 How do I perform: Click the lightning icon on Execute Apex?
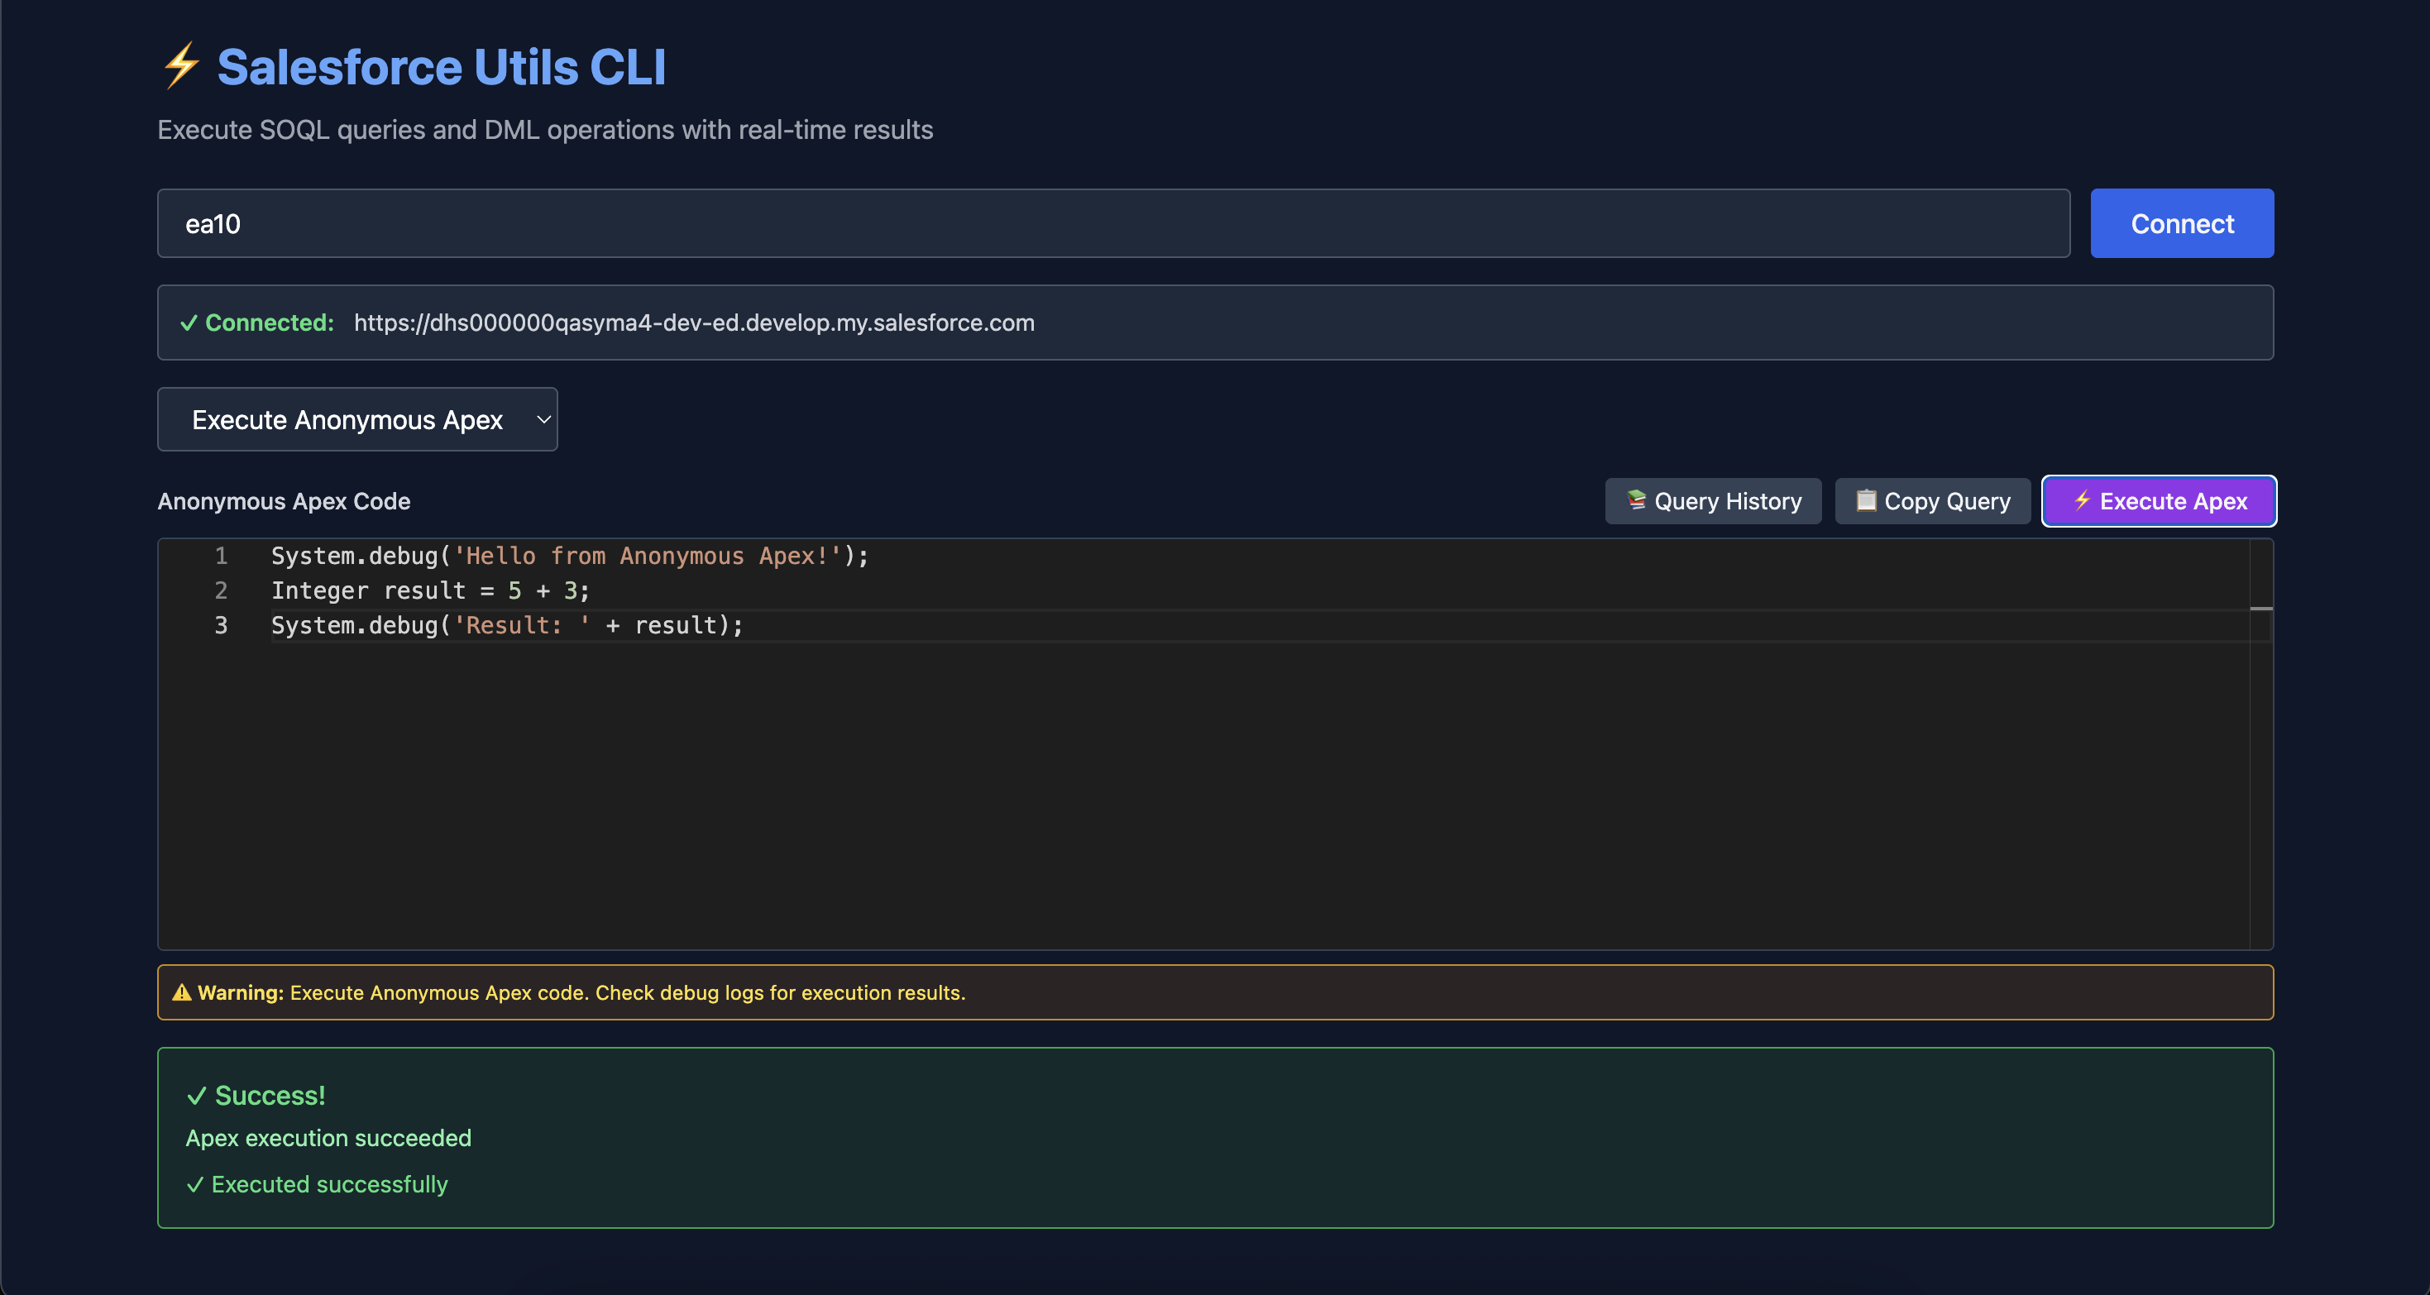(x=2082, y=500)
